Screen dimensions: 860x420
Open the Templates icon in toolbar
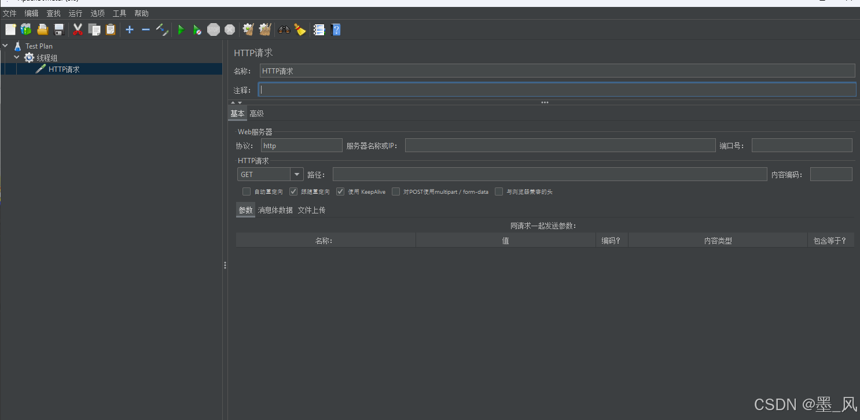coord(26,30)
